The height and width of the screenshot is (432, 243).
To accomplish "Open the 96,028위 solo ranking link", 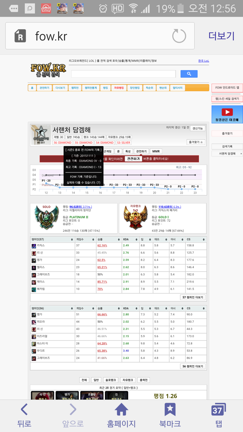I will 80,207.
